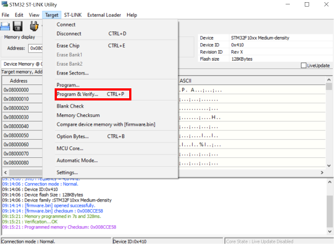The image size is (334, 244).
Task: Enable the LiveUpdate checkbox
Action: pyautogui.click(x=304, y=66)
